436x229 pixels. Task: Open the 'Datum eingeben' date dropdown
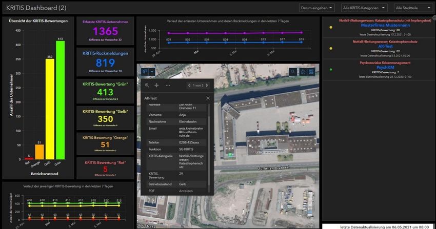coord(316,8)
